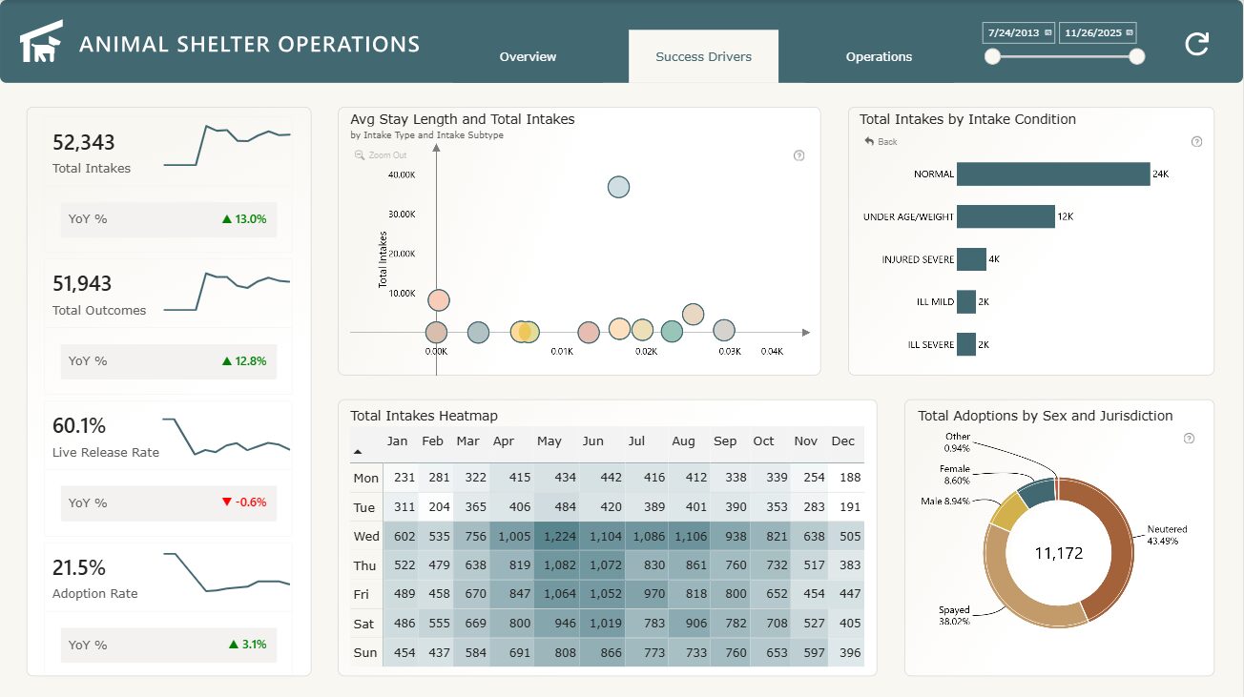Click the animal shelter logo icon

(x=42, y=42)
